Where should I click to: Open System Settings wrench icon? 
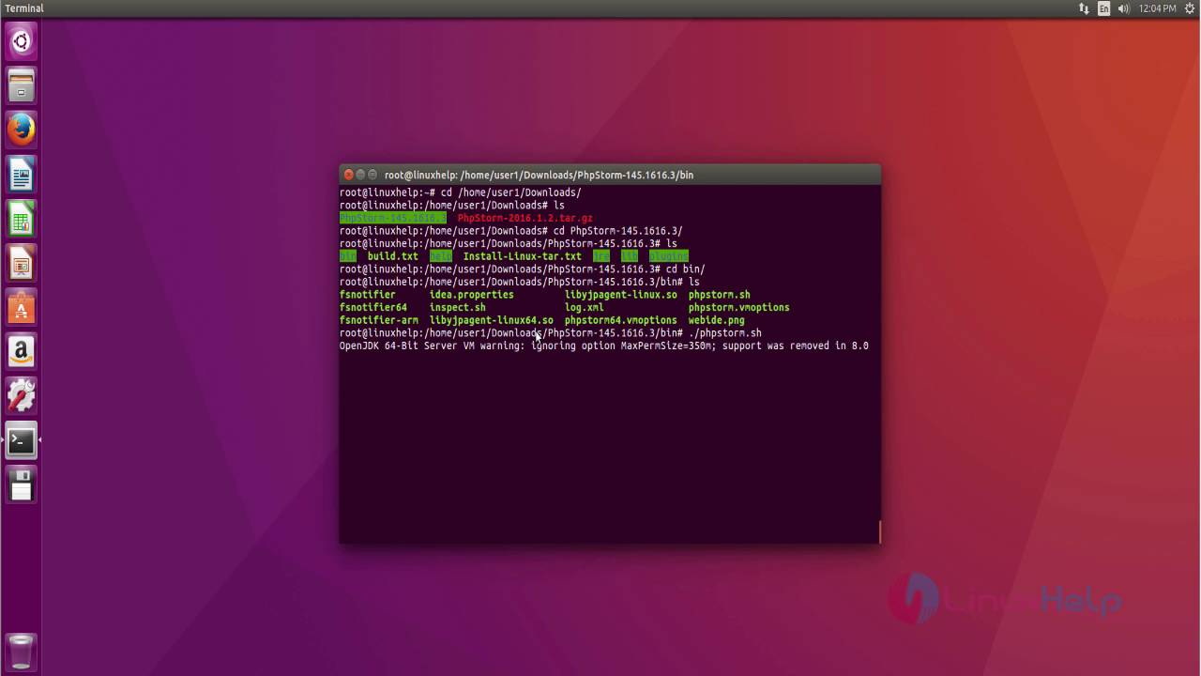tap(21, 395)
